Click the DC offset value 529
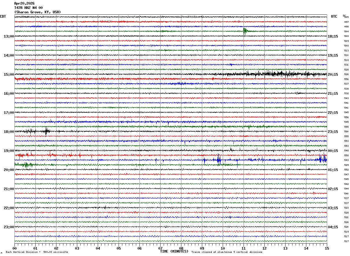350x256 pixels. pyautogui.click(x=346, y=165)
